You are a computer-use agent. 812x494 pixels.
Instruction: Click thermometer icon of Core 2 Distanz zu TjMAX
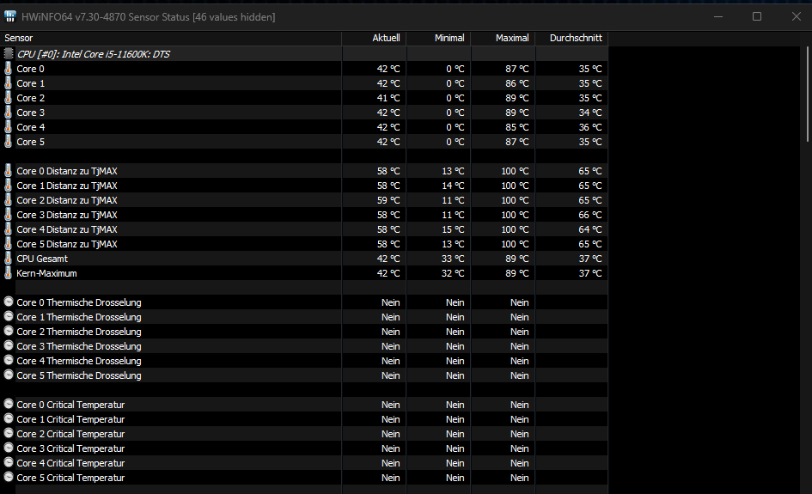(x=9, y=200)
